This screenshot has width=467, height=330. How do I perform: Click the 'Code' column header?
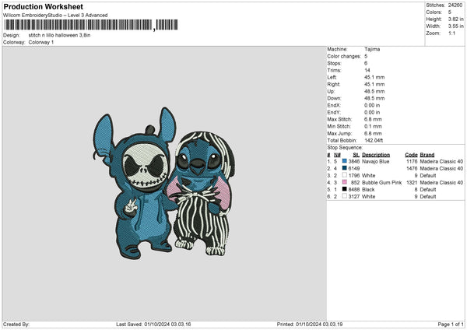pyautogui.click(x=411, y=155)
